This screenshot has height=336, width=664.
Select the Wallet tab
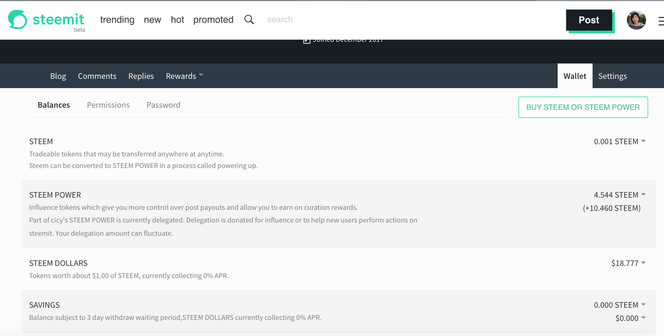coord(575,76)
